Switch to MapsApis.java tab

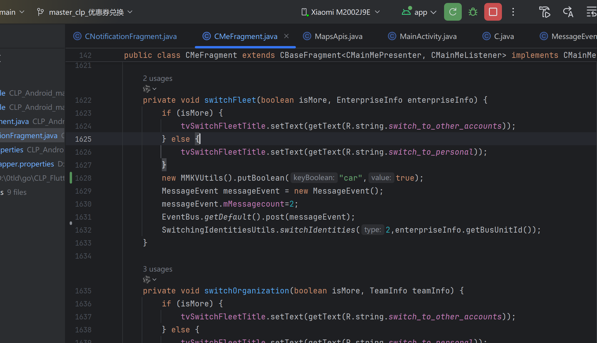click(x=333, y=36)
